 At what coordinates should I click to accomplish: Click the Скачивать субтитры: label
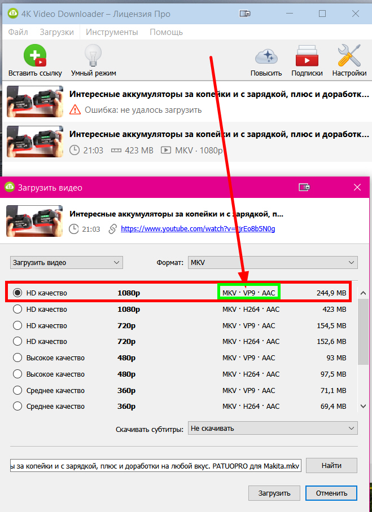tap(150, 429)
